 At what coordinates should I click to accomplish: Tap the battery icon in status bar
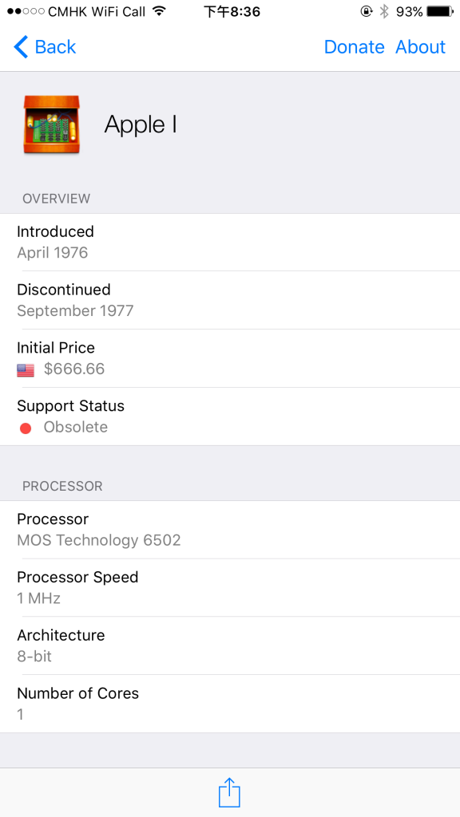(x=441, y=11)
